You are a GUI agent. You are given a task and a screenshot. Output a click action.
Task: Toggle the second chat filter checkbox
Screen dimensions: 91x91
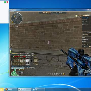[x=26, y=53]
